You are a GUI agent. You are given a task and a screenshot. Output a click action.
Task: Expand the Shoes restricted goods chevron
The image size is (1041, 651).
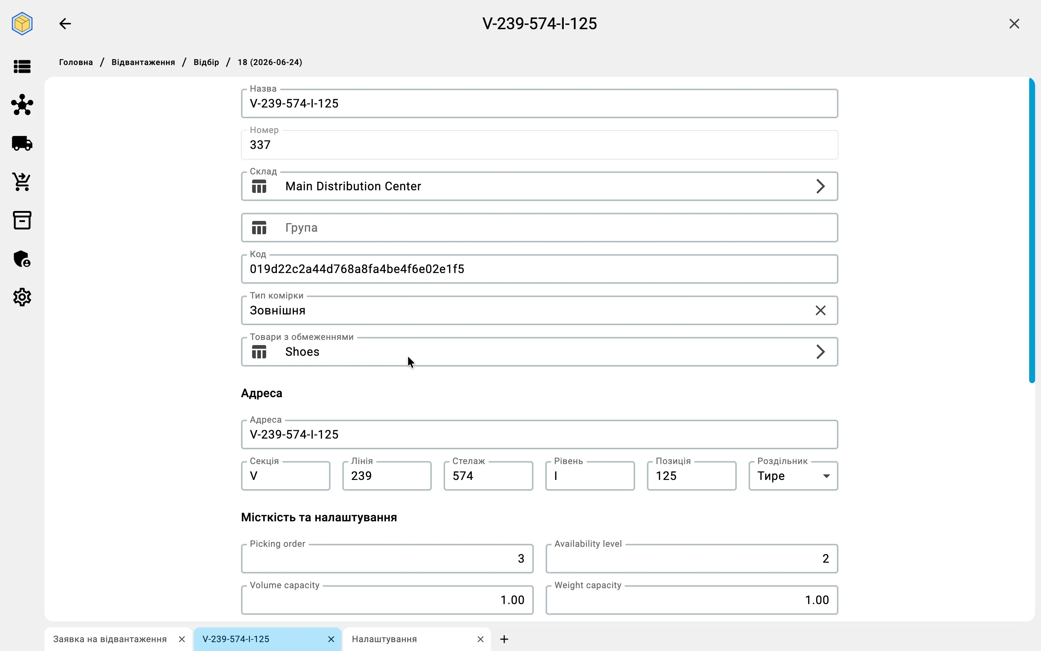tap(820, 352)
